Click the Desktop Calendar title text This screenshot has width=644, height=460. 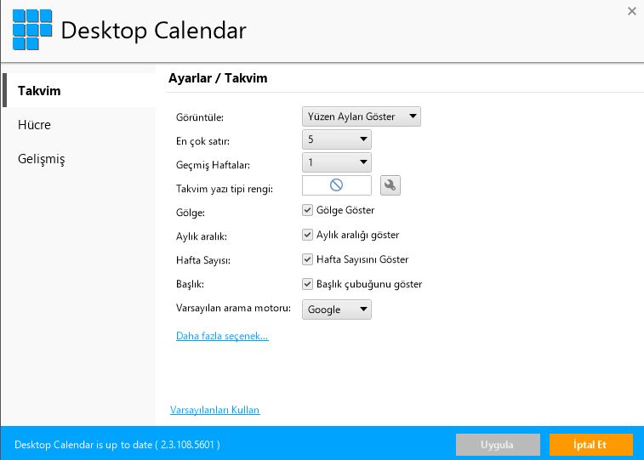154,31
